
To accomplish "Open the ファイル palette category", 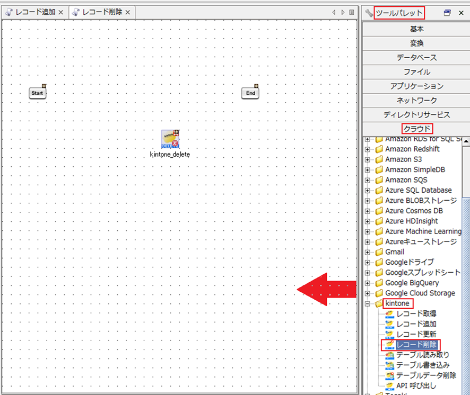I will [416, 72].
